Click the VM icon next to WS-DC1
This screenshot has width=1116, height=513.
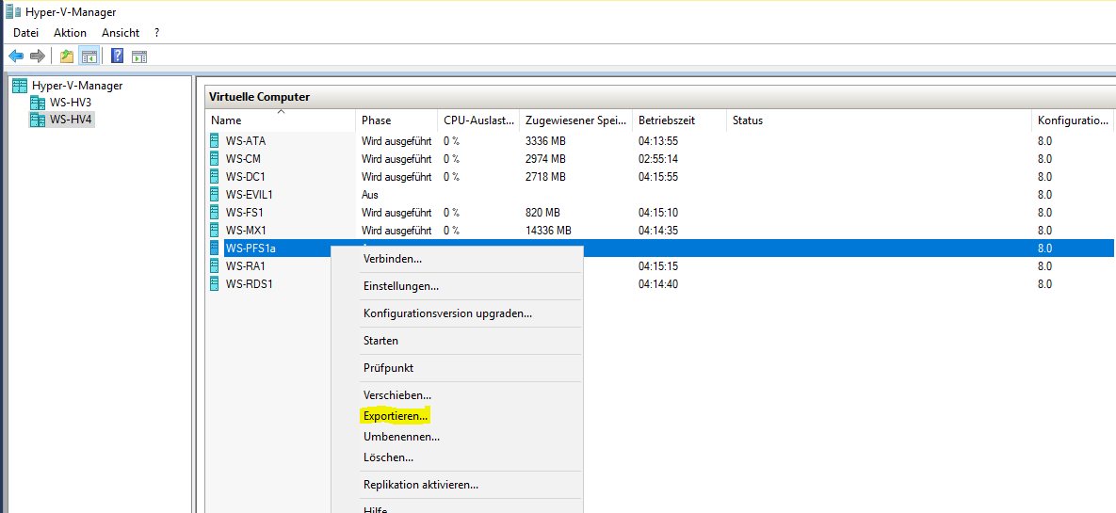click(215, 176)
